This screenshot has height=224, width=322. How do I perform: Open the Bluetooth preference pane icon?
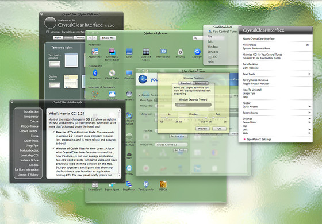point(95,73)
